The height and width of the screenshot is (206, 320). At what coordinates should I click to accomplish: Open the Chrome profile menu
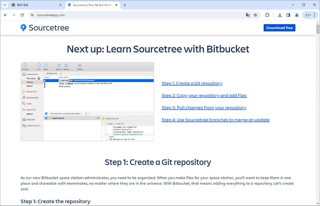(297, 15)
